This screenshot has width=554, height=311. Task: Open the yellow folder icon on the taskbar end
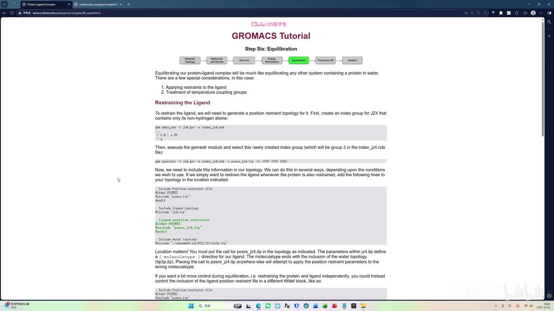[363, 306]
